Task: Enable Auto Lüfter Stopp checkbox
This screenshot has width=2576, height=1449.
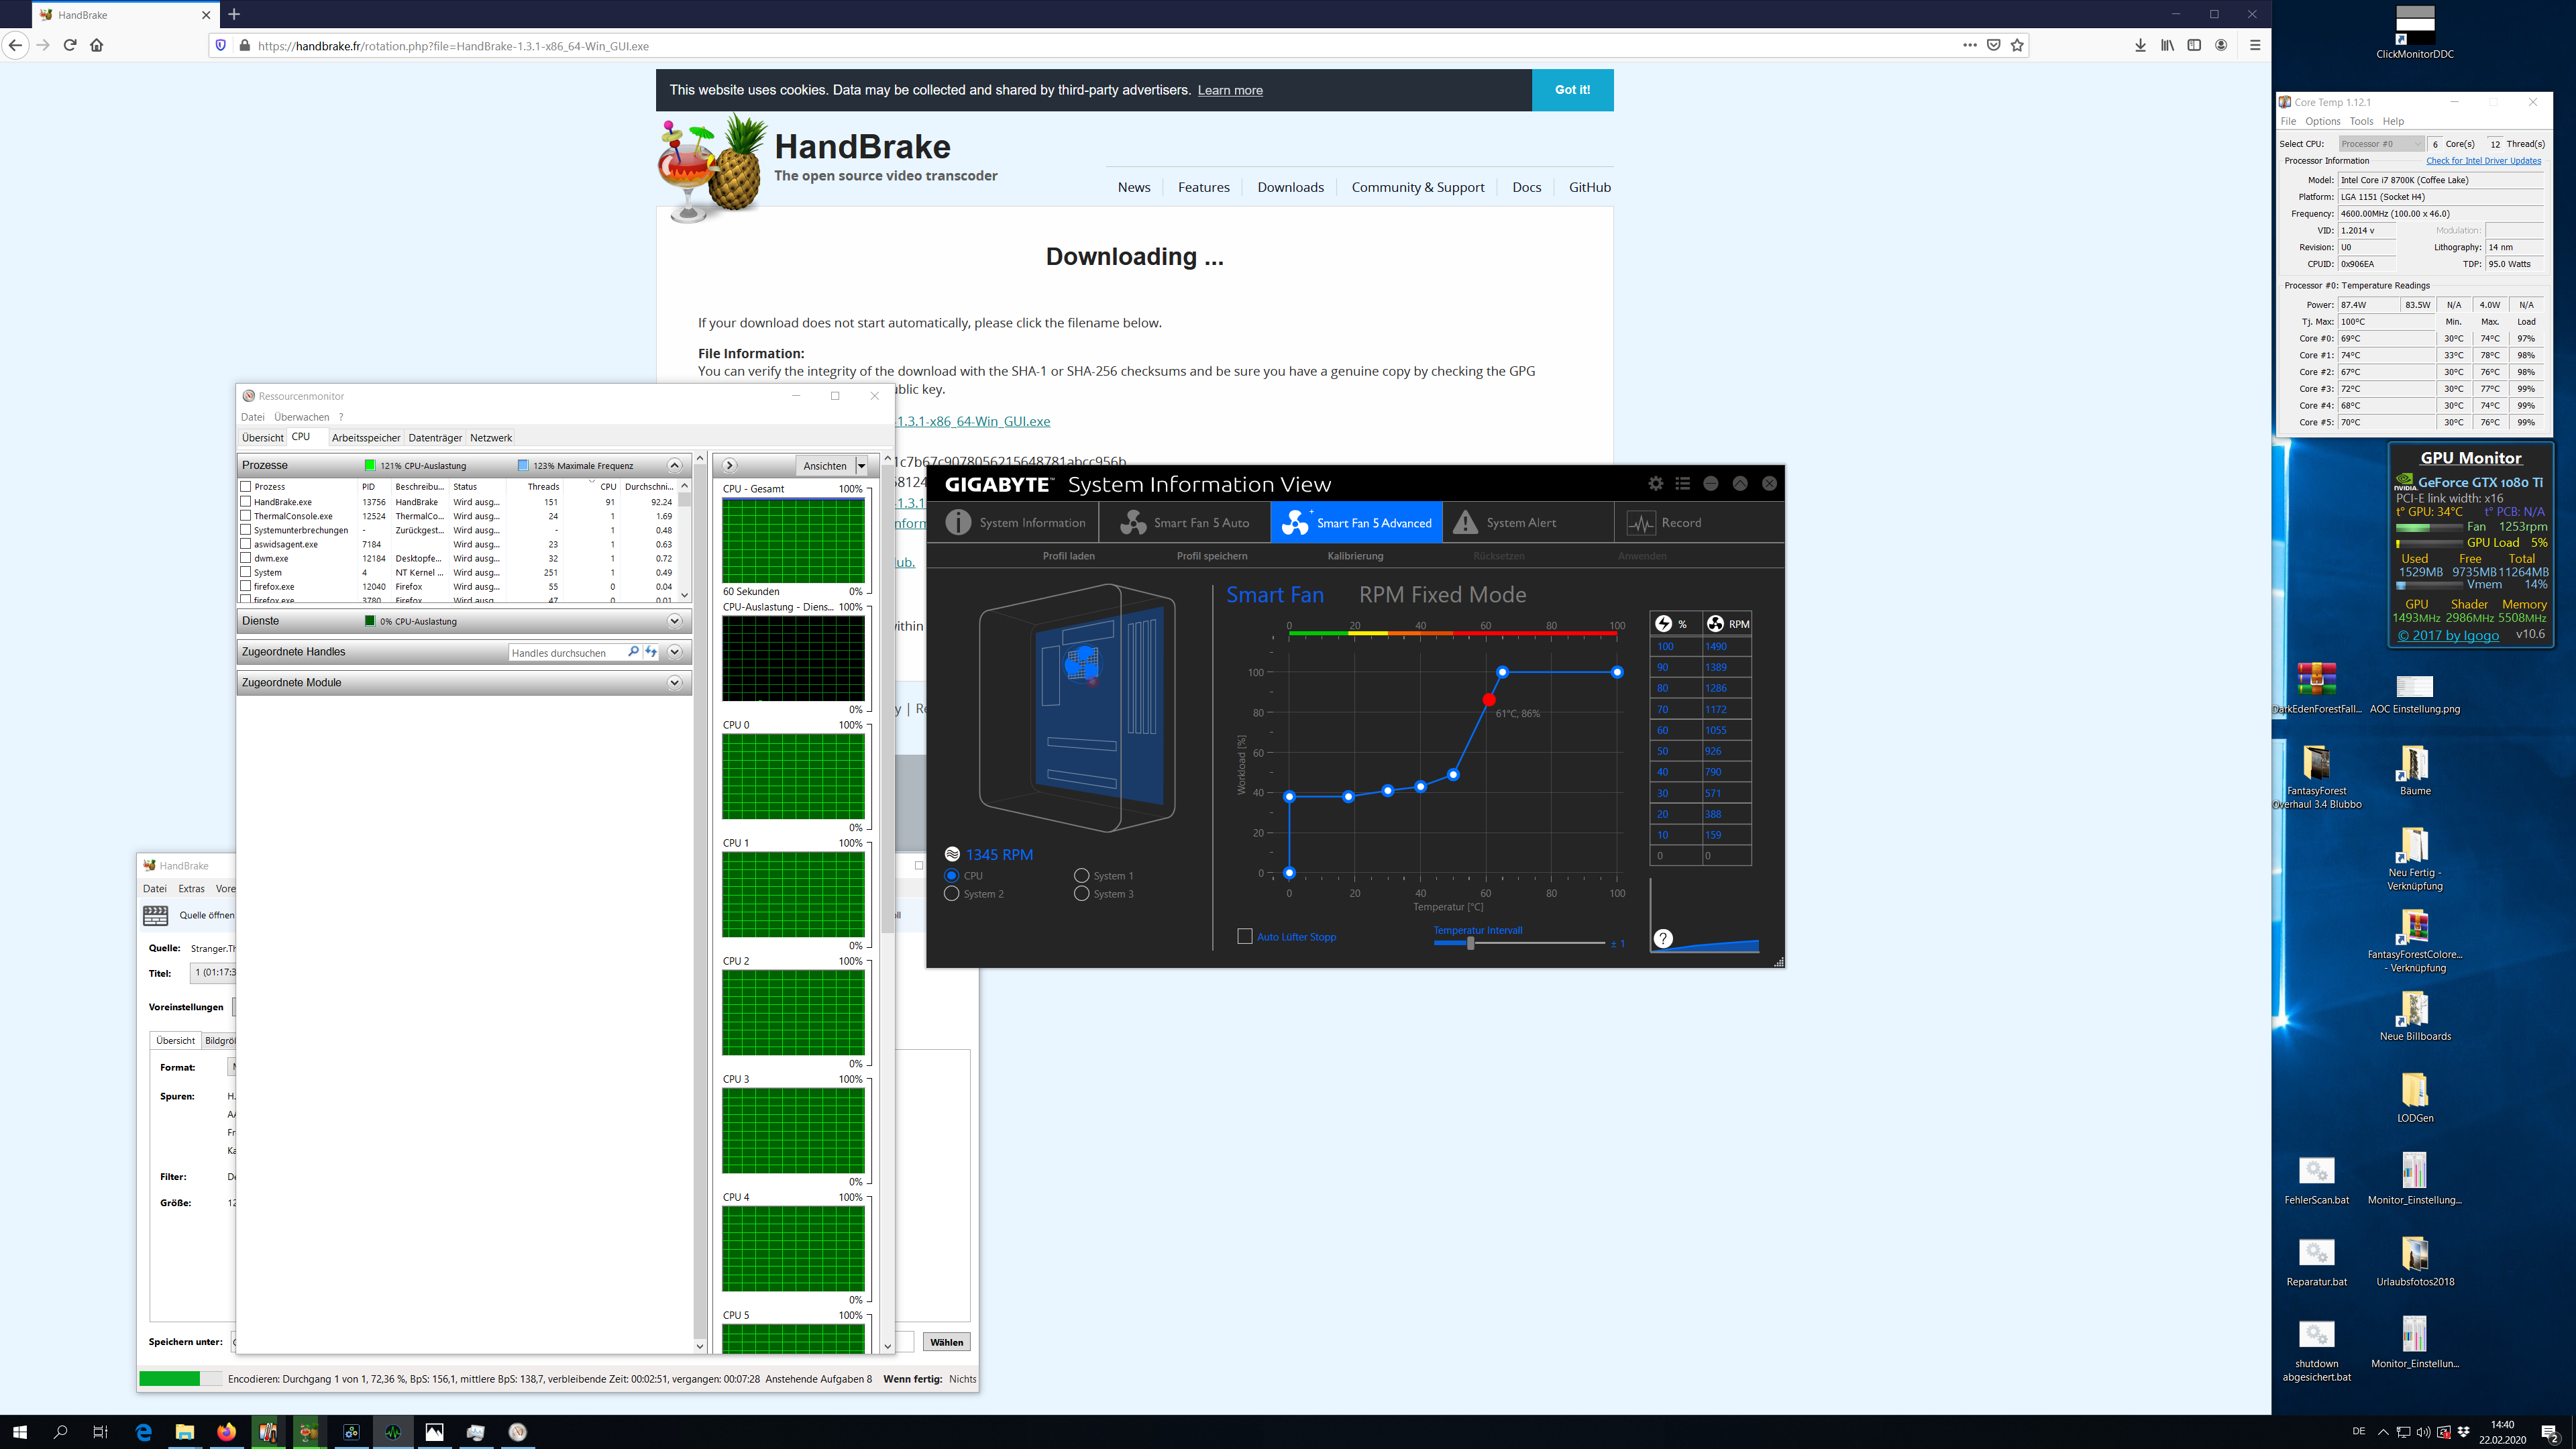Action: coord(1245,937)
